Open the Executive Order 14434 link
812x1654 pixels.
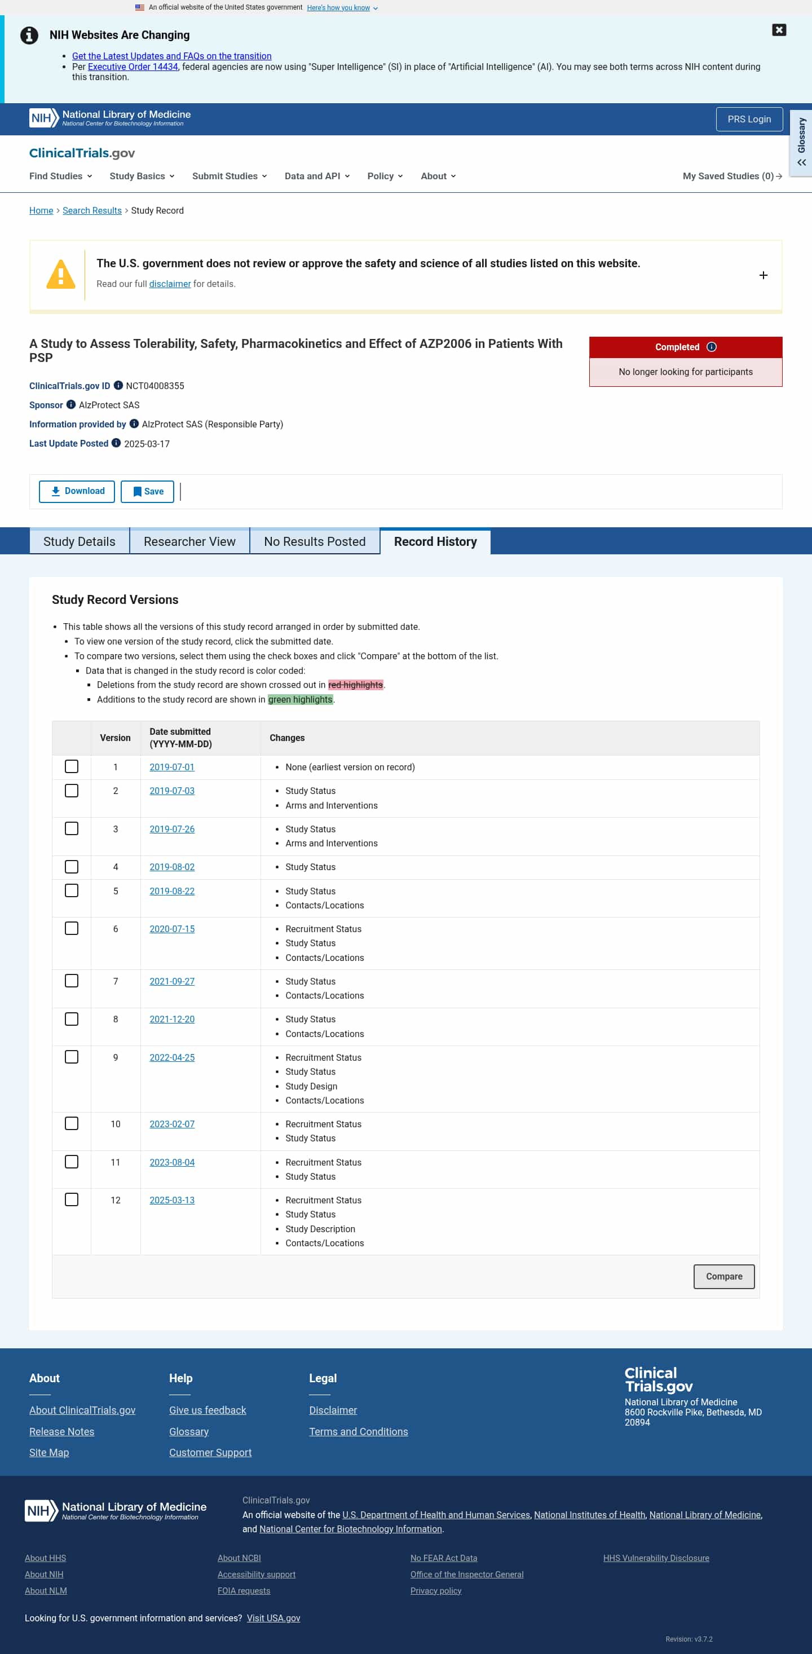(133, 67)
